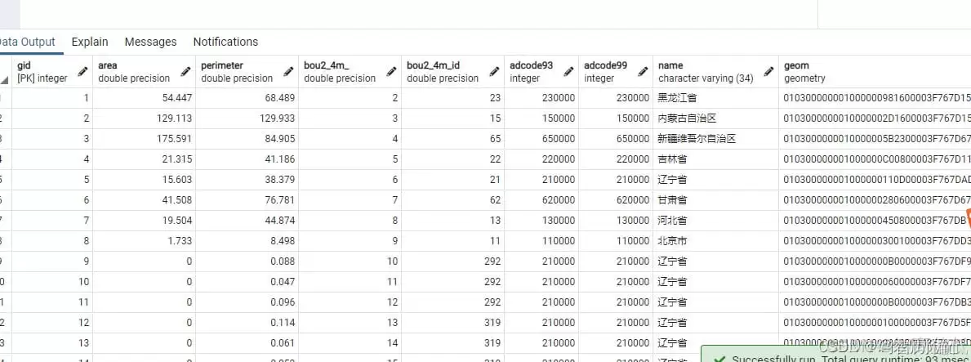This screenshot has height=362, width=971.
Task: Click adcode99 cell 620000
Action: point(616,200)
